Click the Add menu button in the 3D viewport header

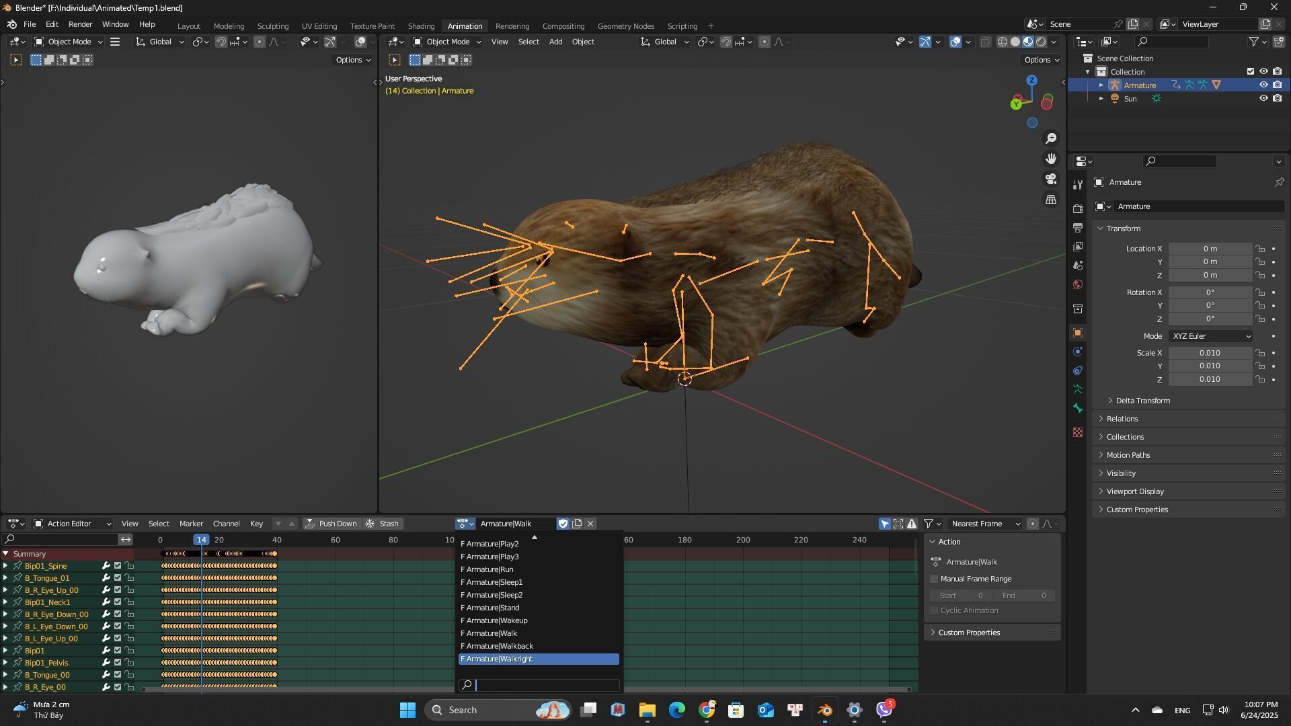555,42
